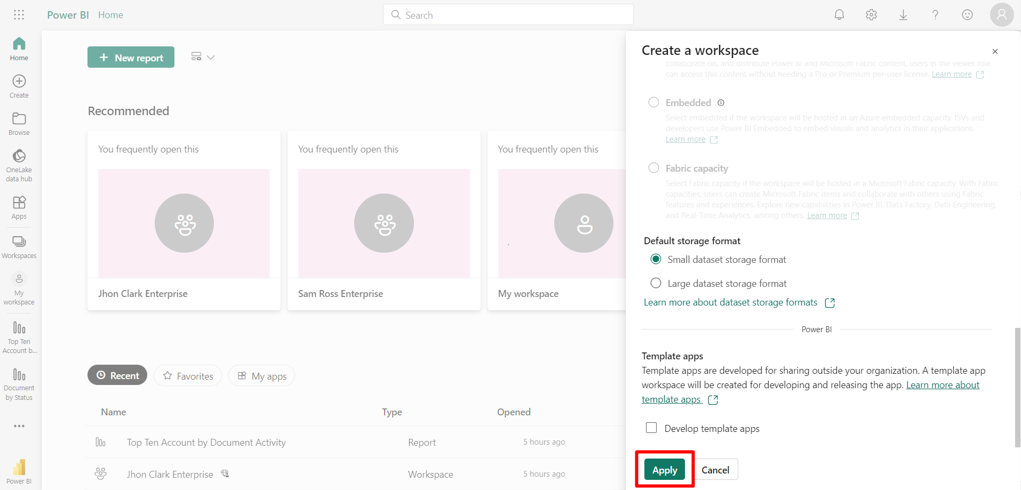Go to Home in the left sidebar

pyautogui.click(x=19, y=49)
